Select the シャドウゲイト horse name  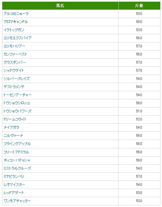(14, 71)
